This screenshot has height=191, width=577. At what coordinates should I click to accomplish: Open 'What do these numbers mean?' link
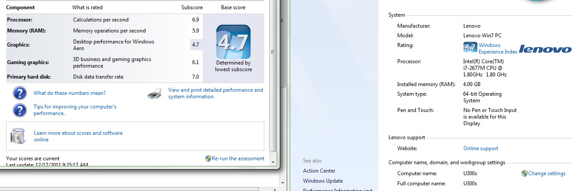coord(70,93)
